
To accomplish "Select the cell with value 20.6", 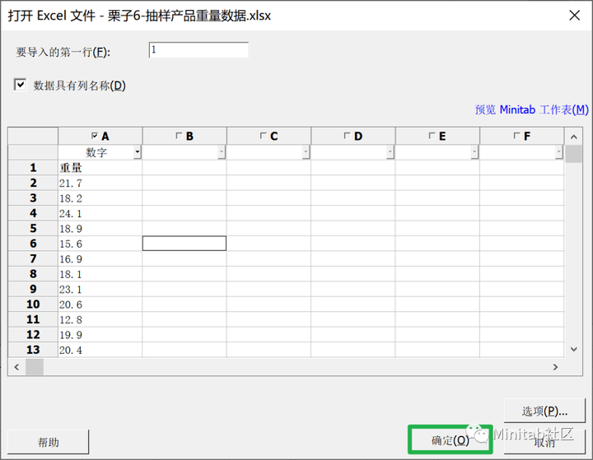I will [100, 304].
